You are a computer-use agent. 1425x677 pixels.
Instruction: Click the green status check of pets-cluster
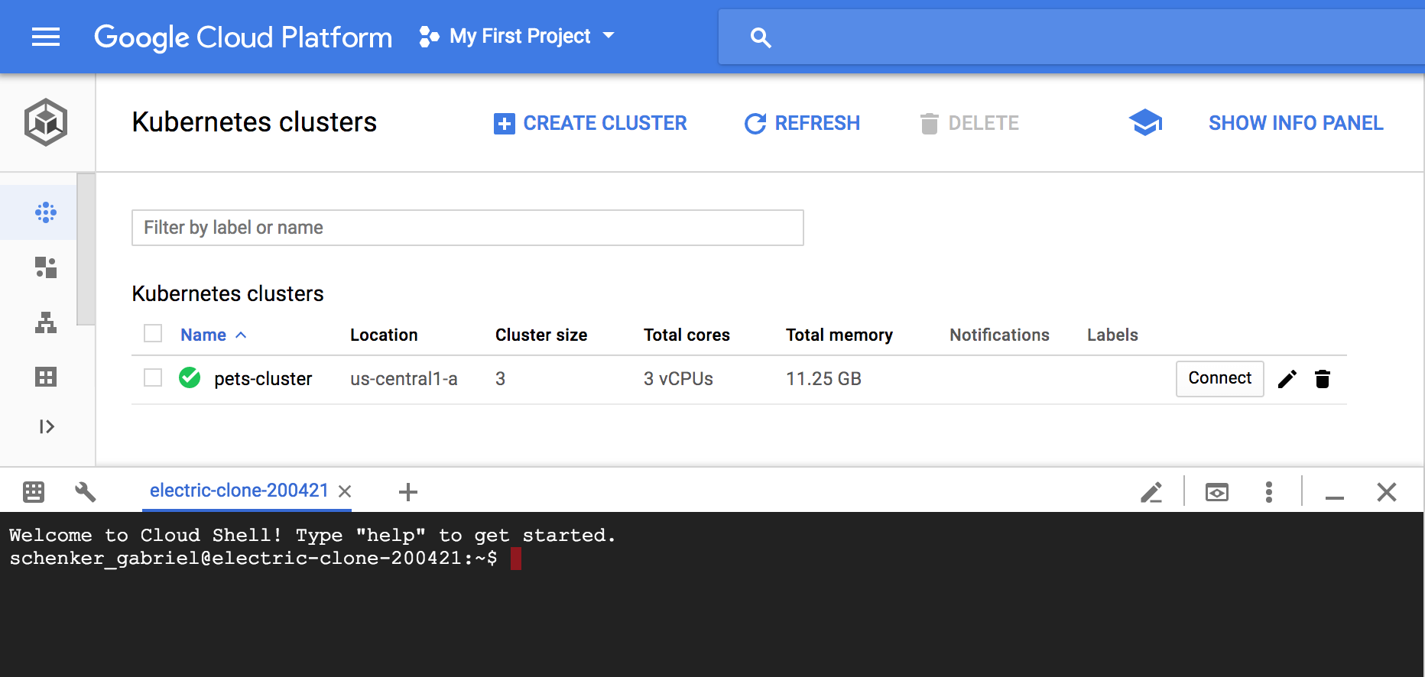point(190,377)
